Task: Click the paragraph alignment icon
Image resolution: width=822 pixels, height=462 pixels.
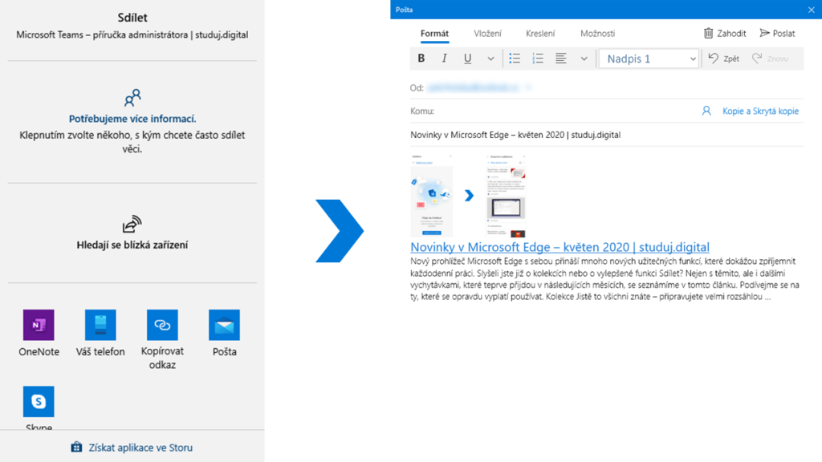Action: coord(561,59)
